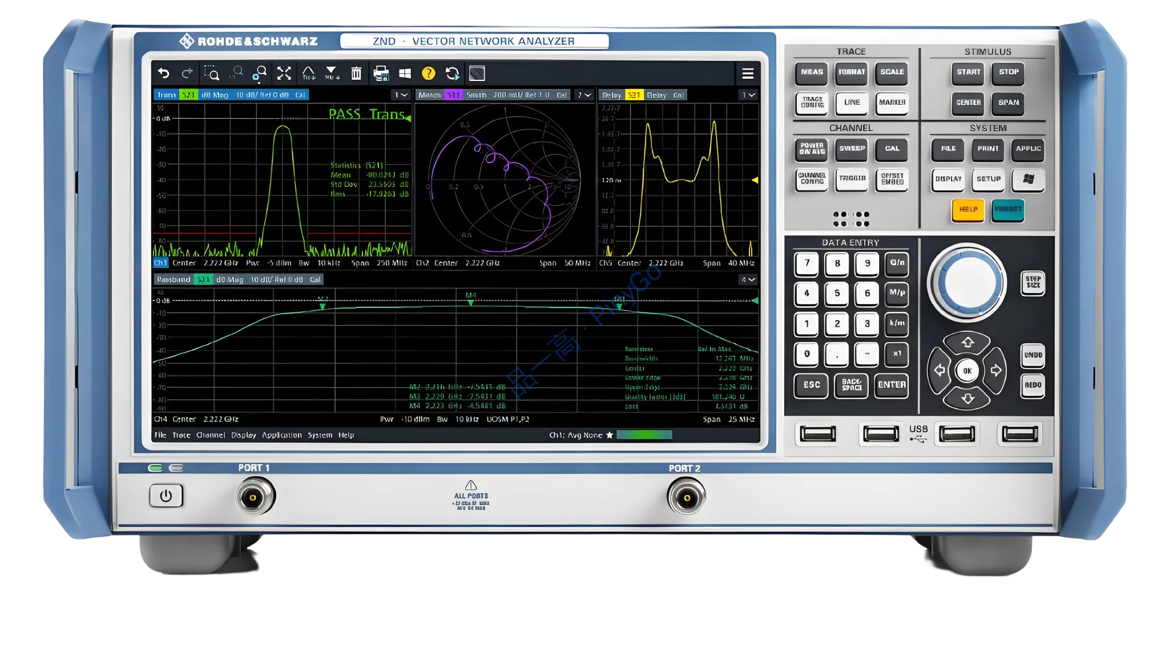Open the Channel menu on the screen
The width and height of the screenshot is (1169, 657).
click(x=211, y=435)
